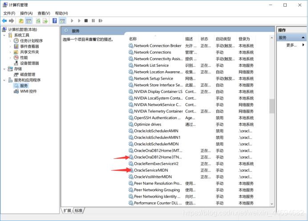Open the 查看(V) menu
This screenshot has width=308, height=221.
pyautogui.click(x=44, y=13)
